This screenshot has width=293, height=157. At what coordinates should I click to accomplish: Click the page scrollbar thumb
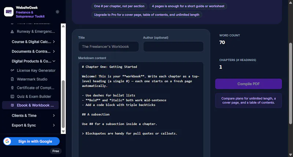(x=290, y=83)
